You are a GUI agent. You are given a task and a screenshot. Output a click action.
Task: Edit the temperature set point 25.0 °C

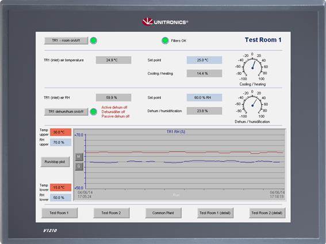[204, 60]
